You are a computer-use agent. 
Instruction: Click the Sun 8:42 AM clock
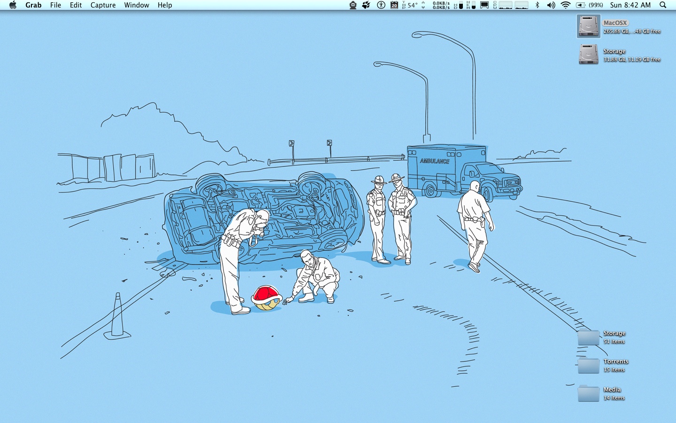[x=630, y=5]
